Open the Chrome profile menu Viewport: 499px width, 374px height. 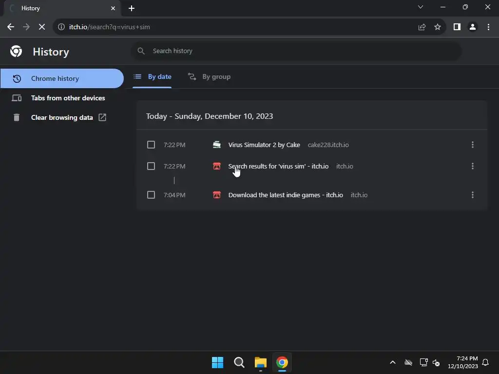[473, 27]
